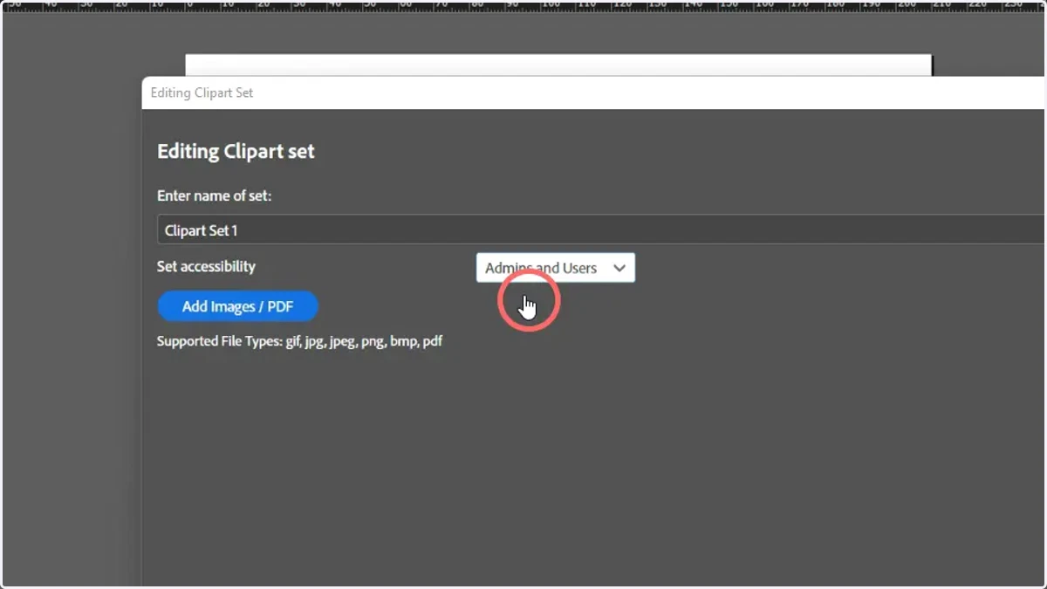Screen dimensions: 1047x589
Task: Open the Admins and Users accessibility dropdown
Action: coord(556,268)
